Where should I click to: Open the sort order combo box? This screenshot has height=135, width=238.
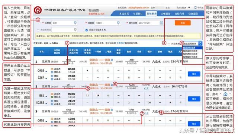point(192,43)
